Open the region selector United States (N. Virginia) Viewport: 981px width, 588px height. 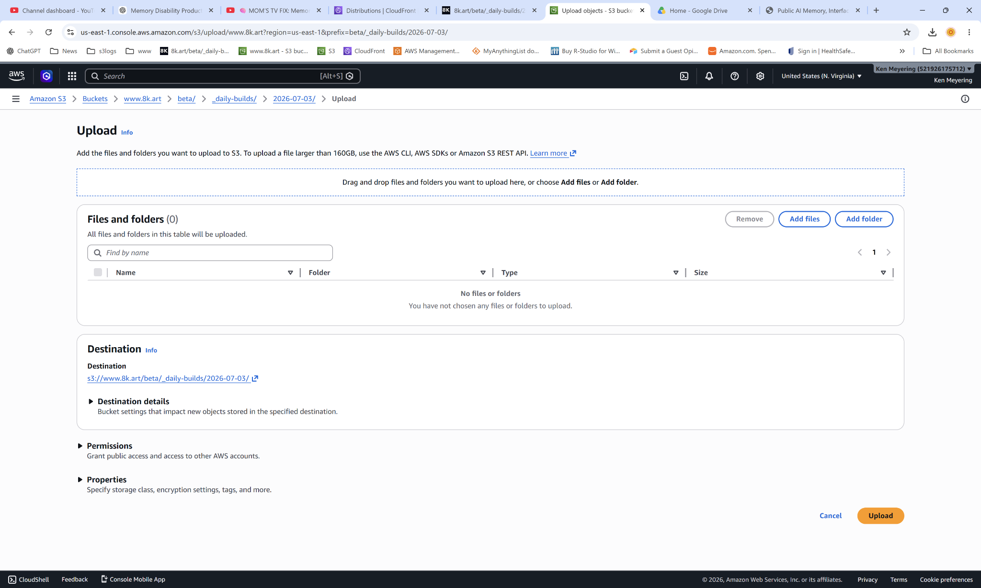pyautogui.click(x=821, y=76)
